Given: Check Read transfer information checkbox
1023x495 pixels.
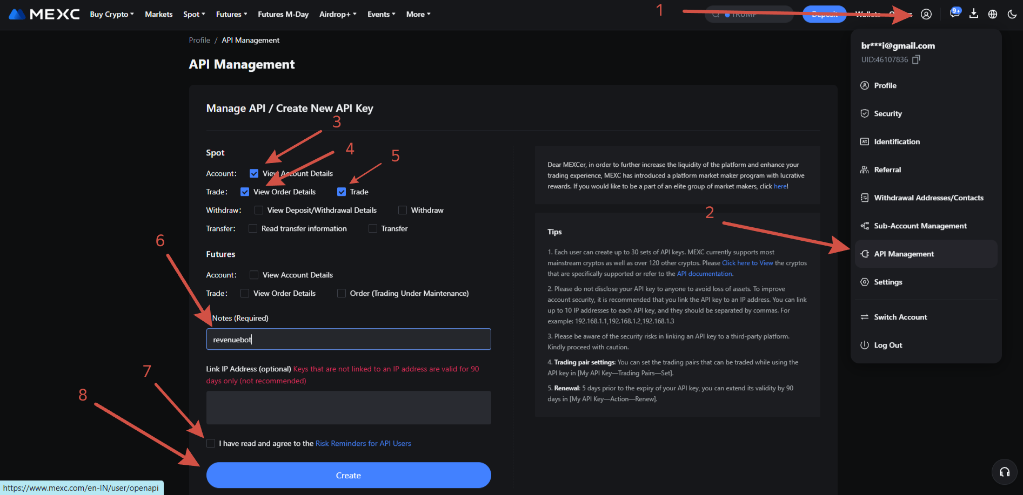Looking at the screenshot, I should click(x=253, y=228).
